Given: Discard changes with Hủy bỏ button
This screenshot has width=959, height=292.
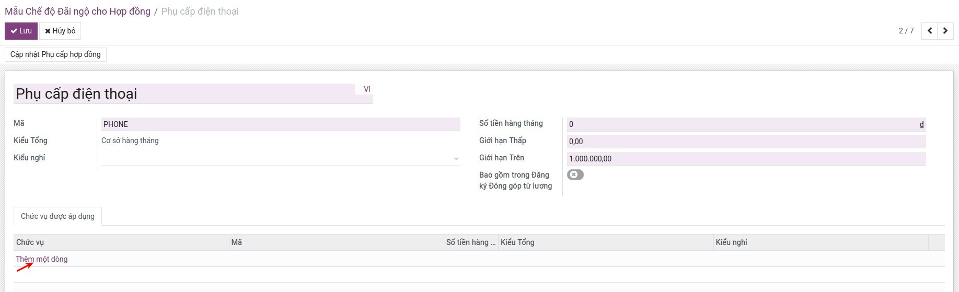Looking at the screenshot, I should (x=60, y=31).
